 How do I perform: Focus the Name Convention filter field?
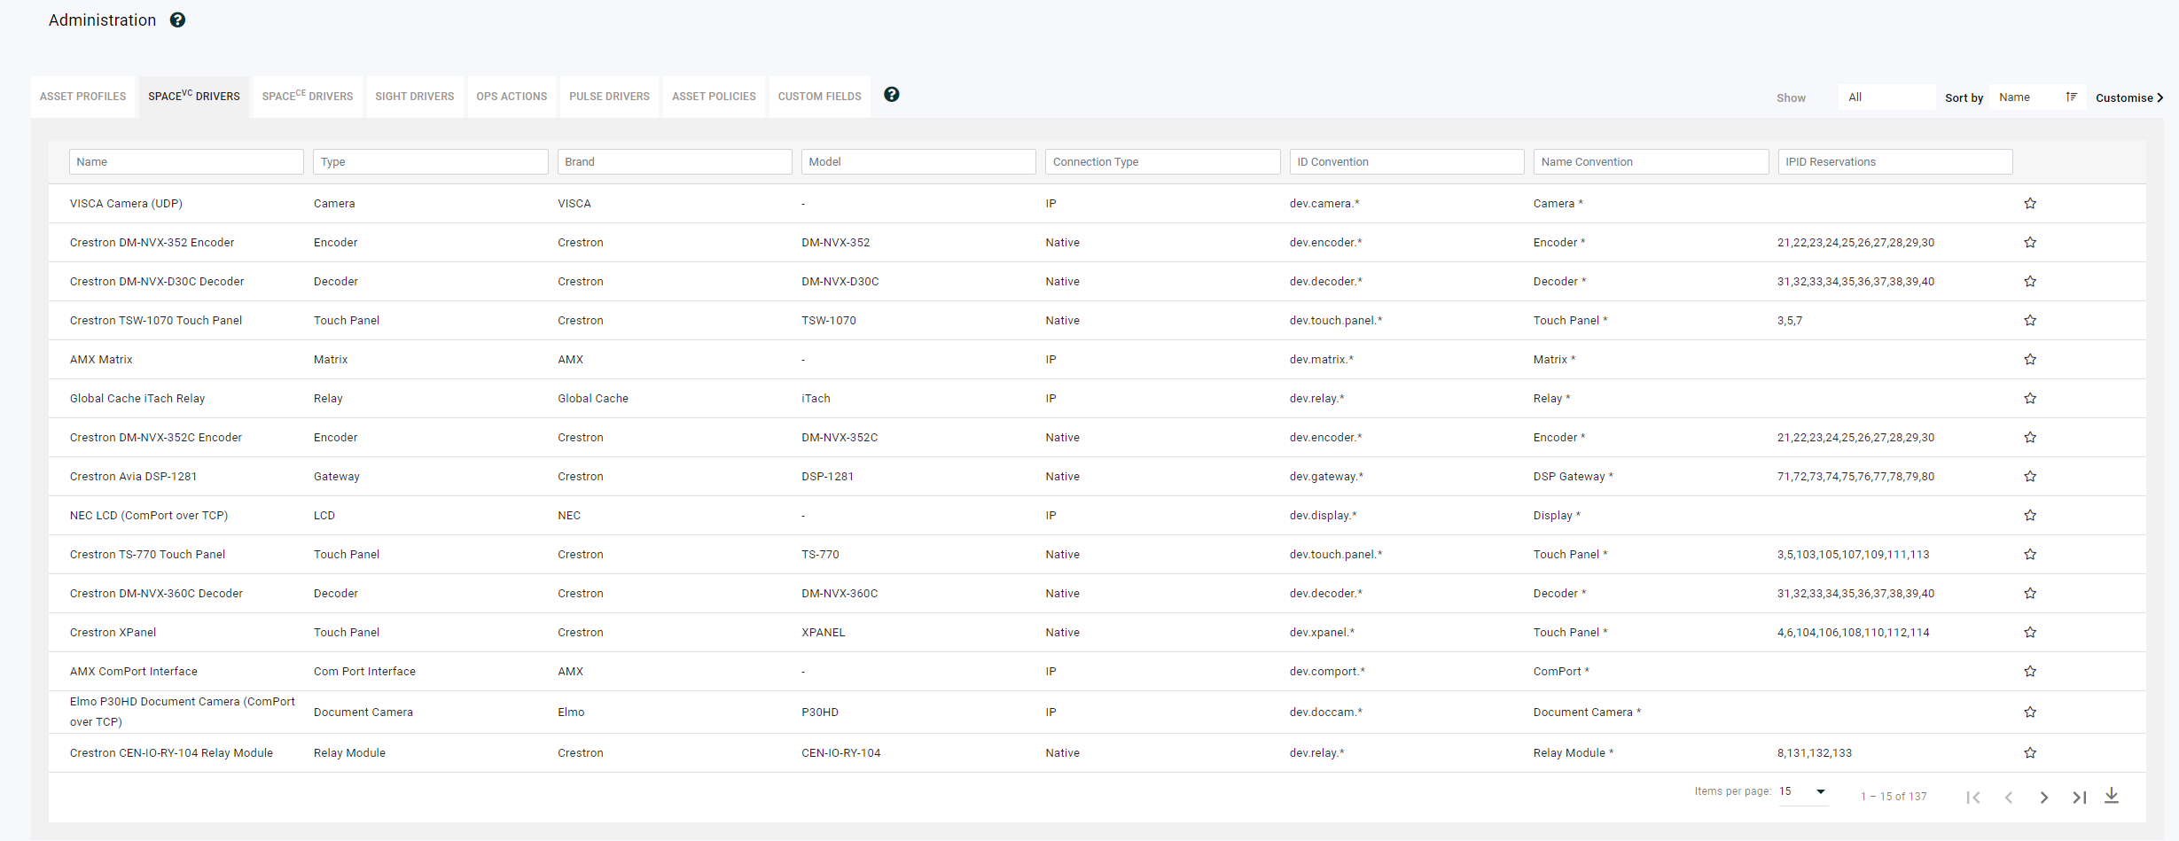pos(1652,161)
